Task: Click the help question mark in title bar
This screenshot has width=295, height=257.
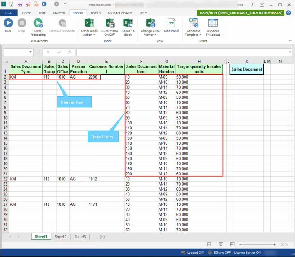Action: [253, 4]
